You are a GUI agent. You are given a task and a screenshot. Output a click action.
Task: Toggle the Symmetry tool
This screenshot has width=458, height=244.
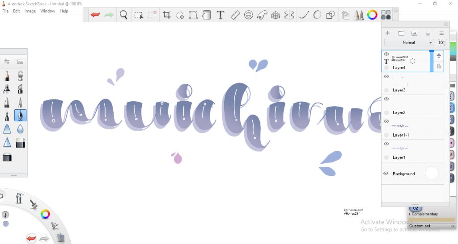289,15
